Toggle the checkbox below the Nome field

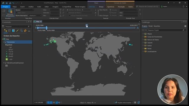[x=17, y=13]
